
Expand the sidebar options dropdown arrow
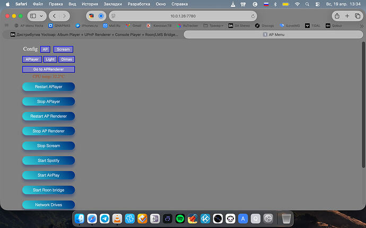(41, 16)
